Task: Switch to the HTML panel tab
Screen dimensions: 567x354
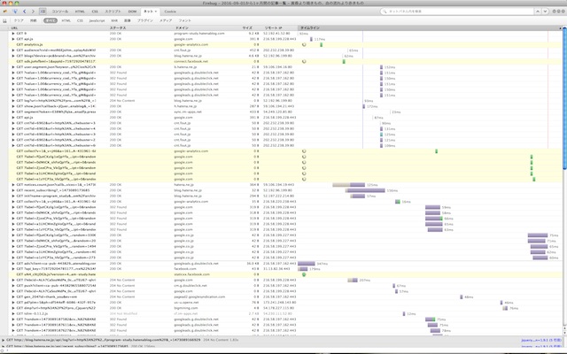Action: click(x=80, y=12)
